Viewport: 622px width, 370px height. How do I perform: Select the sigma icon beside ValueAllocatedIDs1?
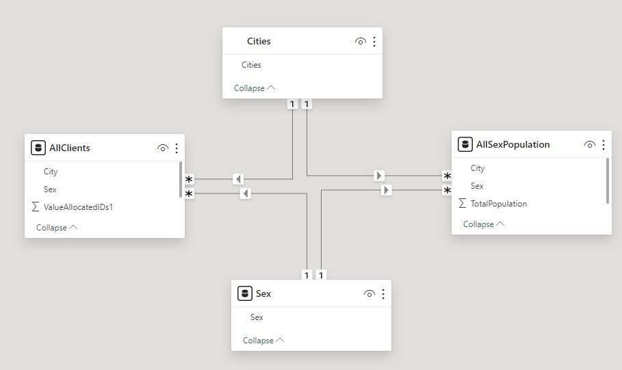36,207
